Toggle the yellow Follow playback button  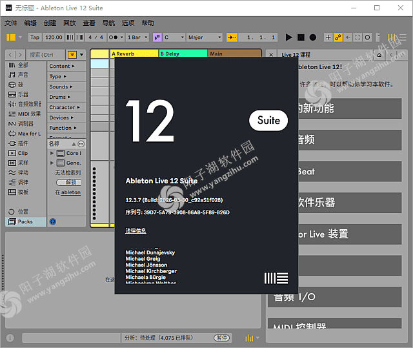pyautogui.click(x=232, y=37)
